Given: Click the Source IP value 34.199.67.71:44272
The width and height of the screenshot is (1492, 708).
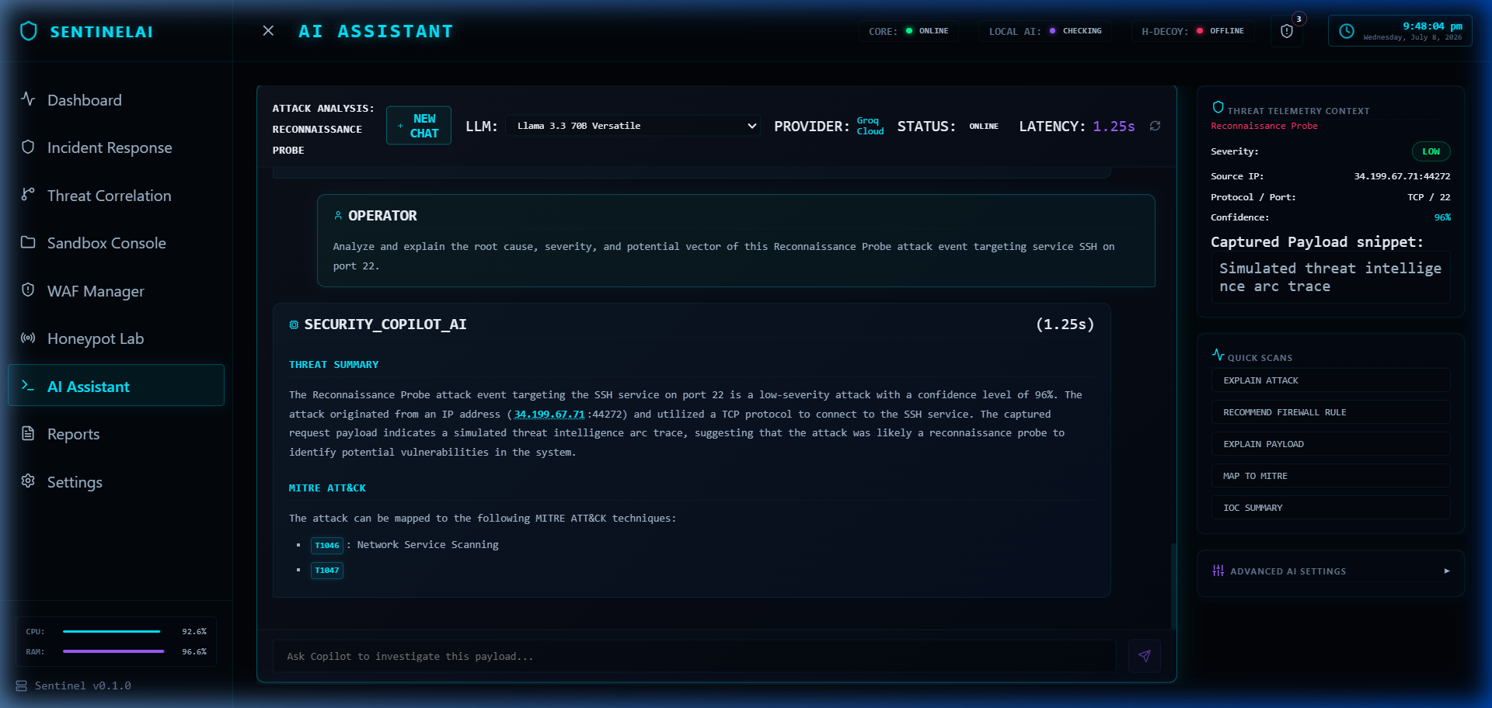Looking at the screenshot, I should click(1402, 176).
